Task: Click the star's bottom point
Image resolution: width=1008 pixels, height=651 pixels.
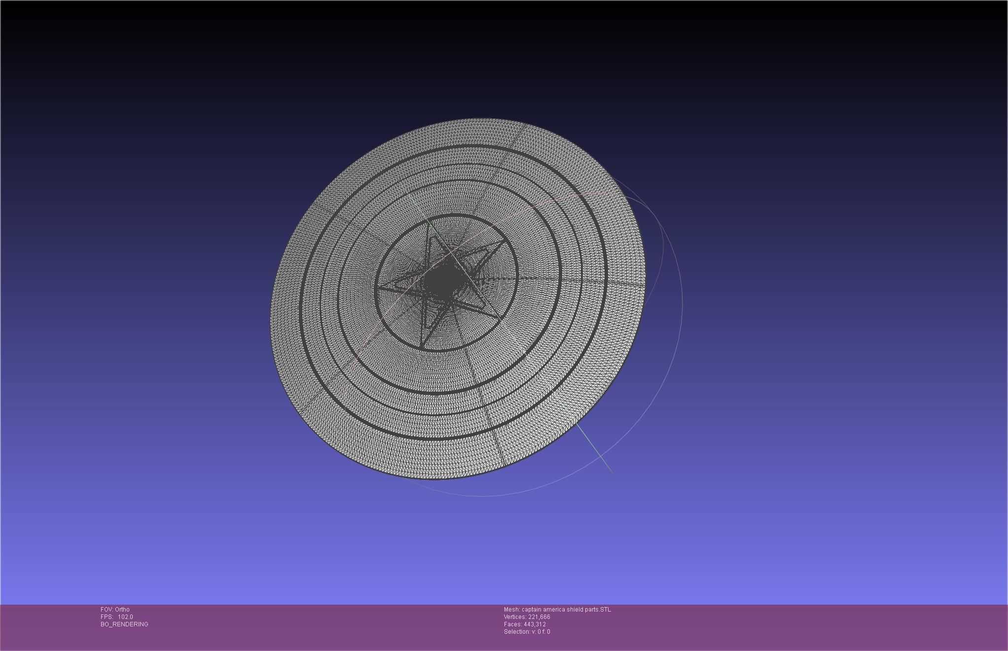Action: [423, 344]
